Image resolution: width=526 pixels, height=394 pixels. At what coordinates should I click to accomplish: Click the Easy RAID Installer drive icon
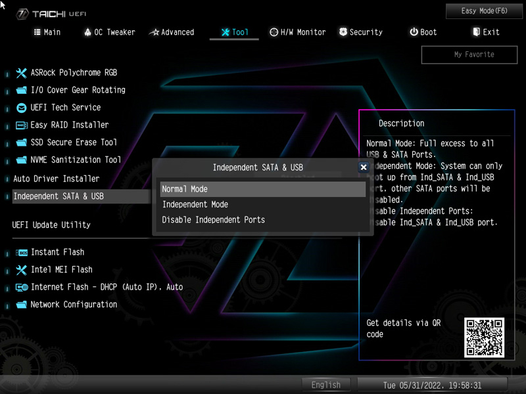click(22, 125)
